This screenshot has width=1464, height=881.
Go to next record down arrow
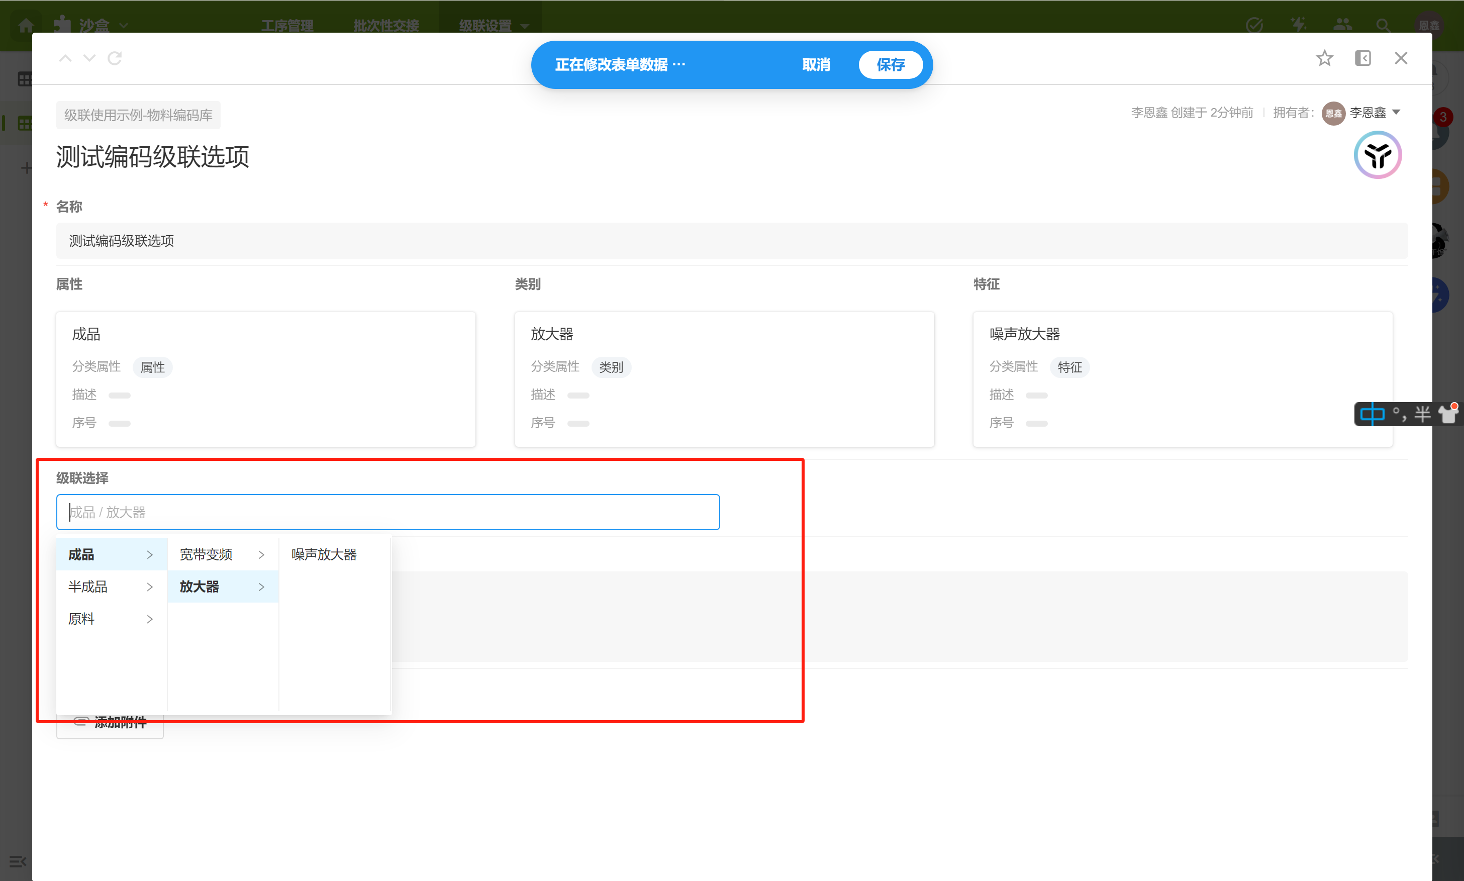pyautogui.click(x=89, y=58)
